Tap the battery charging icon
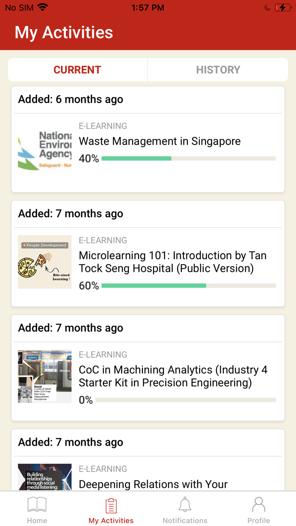Screen dimensions: 296x526 pyautogui.click(x=282, y=8)
